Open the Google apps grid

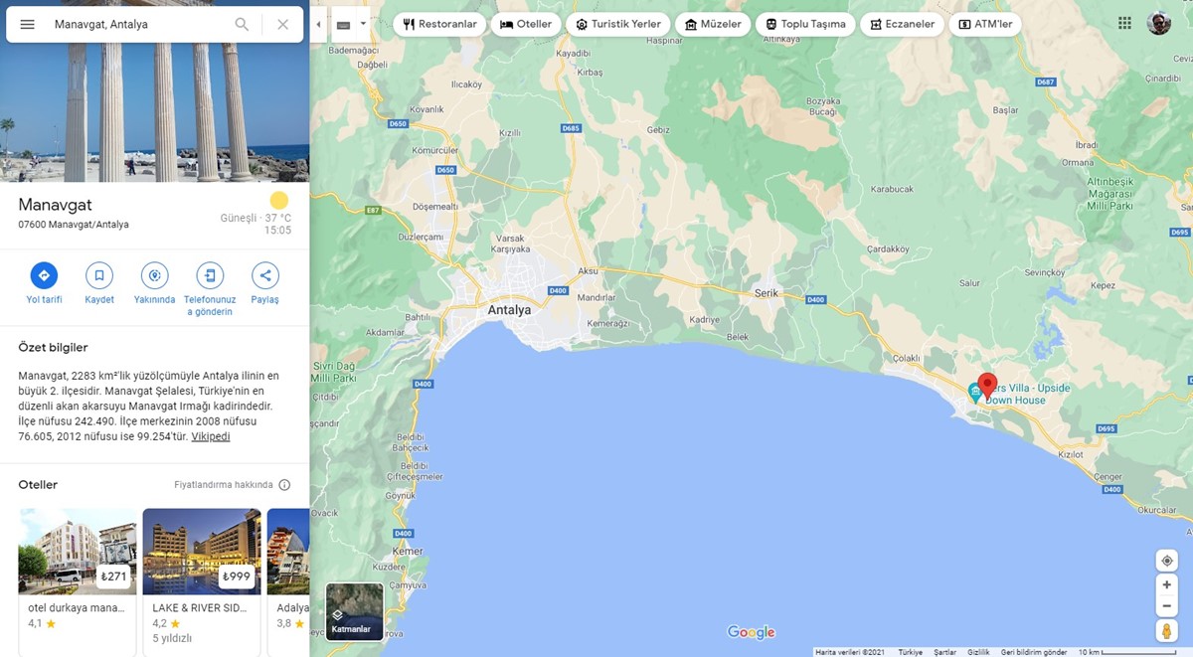click(x=1124, y=23)
